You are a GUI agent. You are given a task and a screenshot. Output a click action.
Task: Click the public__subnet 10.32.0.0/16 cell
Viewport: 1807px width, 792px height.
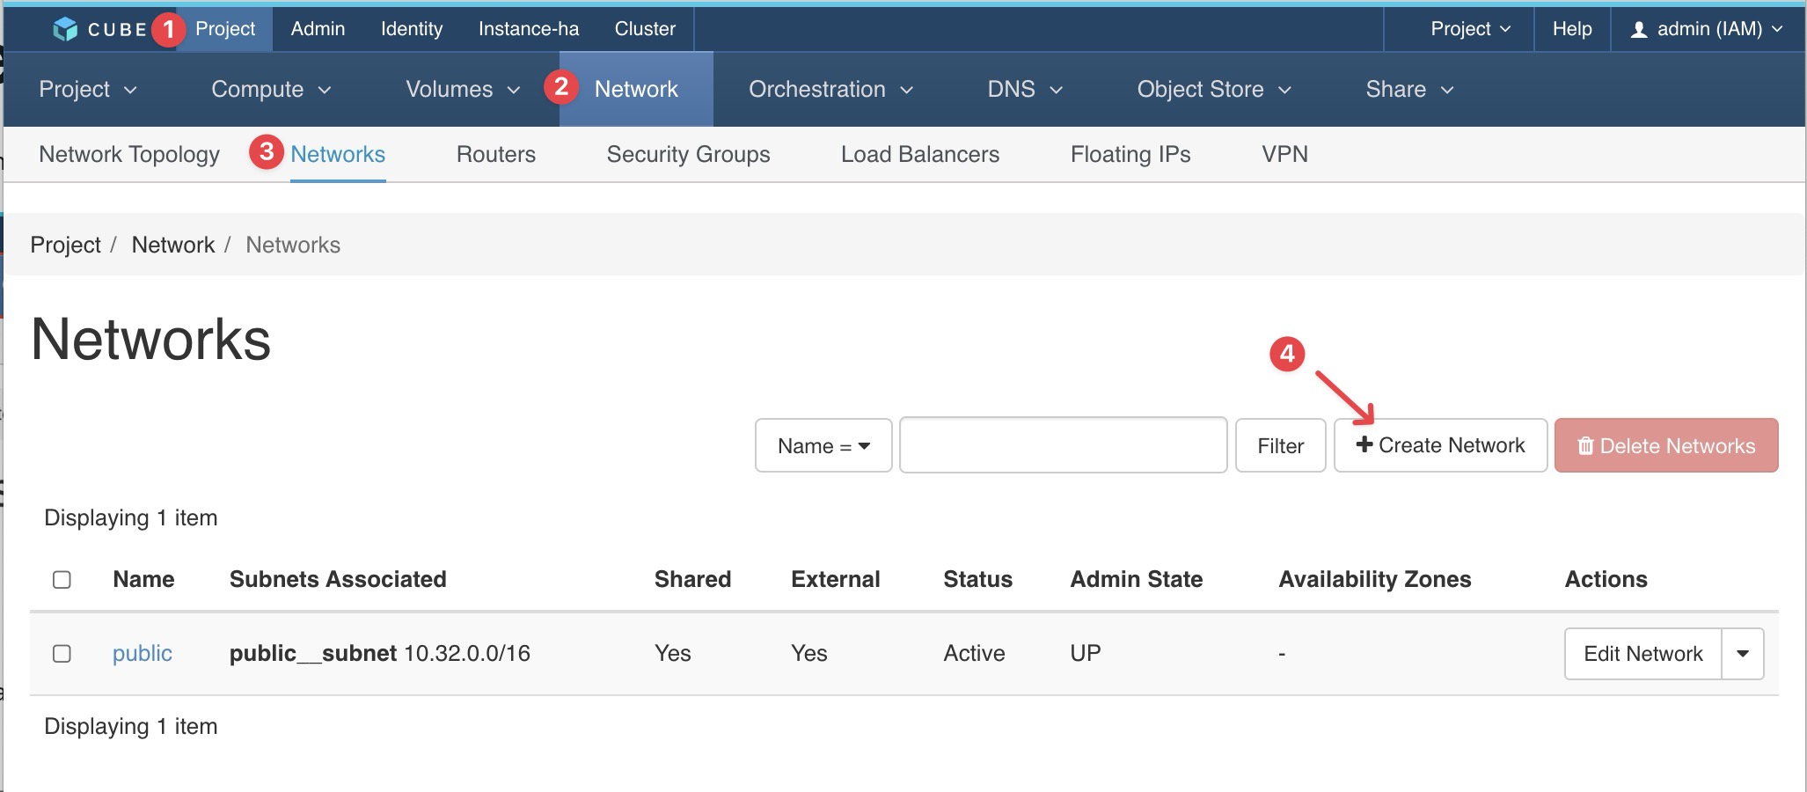[x=380, y=653]
